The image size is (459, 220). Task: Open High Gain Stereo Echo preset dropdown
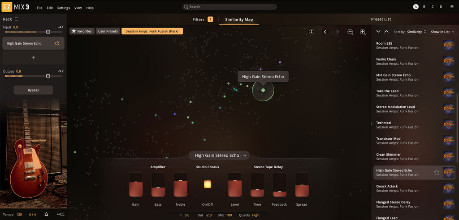[x=219, y=155]
